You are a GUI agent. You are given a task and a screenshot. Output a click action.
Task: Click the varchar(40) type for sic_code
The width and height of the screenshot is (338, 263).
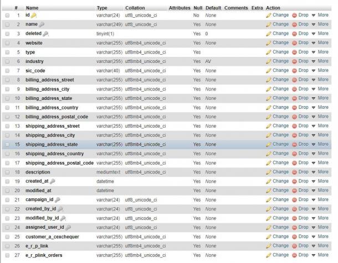[x=108, y=71]
